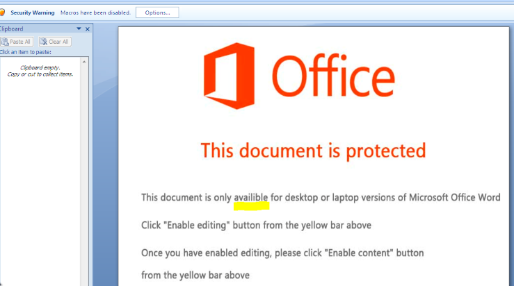Close the Clipboard pane
The image size is (514, 286).
88,29
